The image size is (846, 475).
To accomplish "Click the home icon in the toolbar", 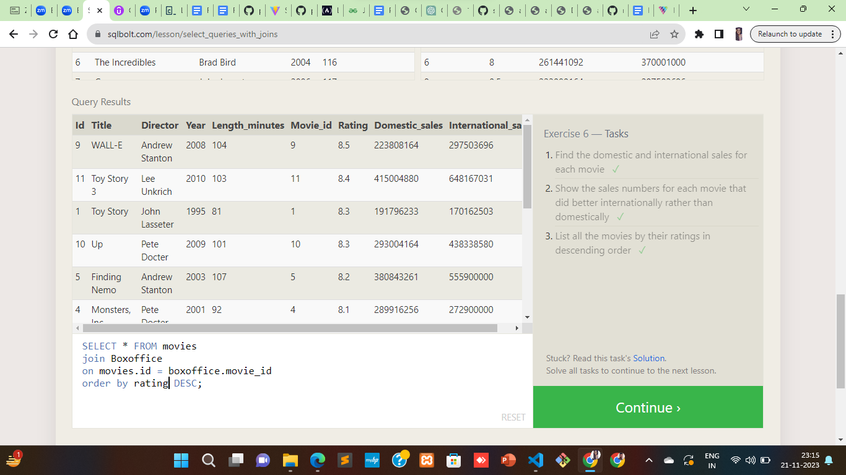I will [72, 34].
